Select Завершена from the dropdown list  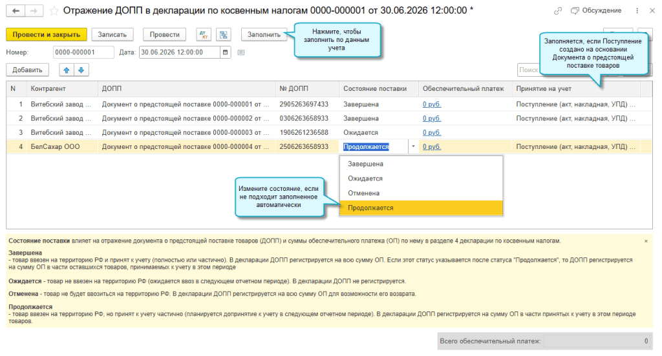(421, 164)
